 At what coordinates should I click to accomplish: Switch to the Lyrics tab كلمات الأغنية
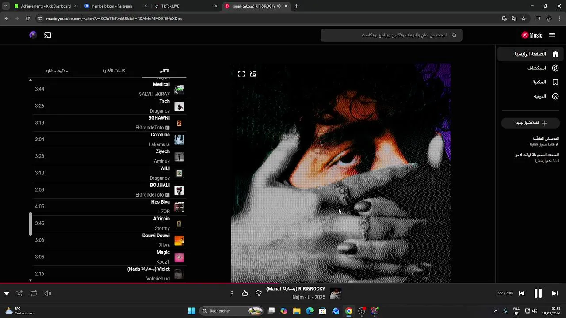point(114,71)
